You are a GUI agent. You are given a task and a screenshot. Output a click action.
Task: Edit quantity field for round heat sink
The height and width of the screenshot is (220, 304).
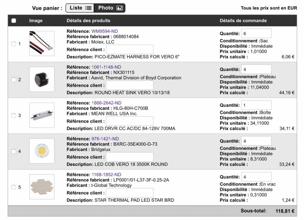(256, 69)
